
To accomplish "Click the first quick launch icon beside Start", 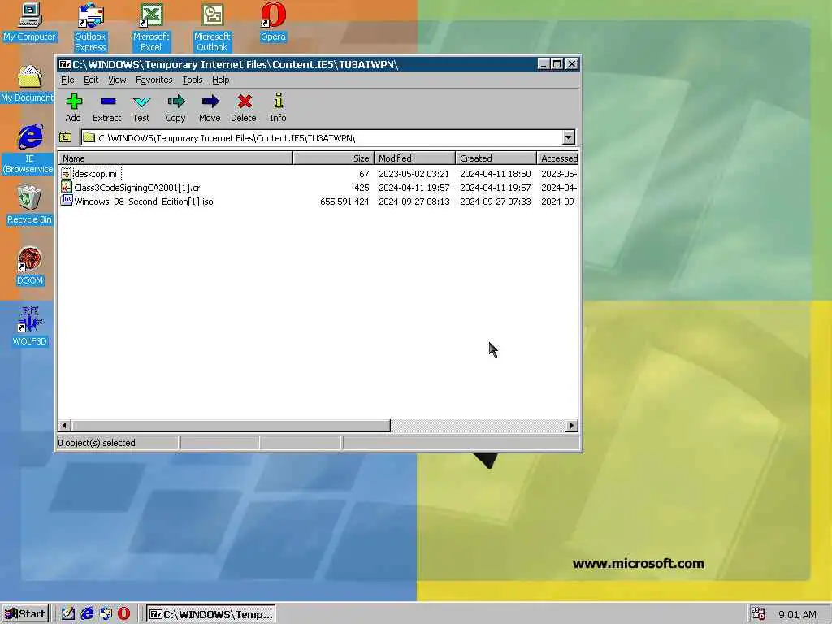I will 68,614.
